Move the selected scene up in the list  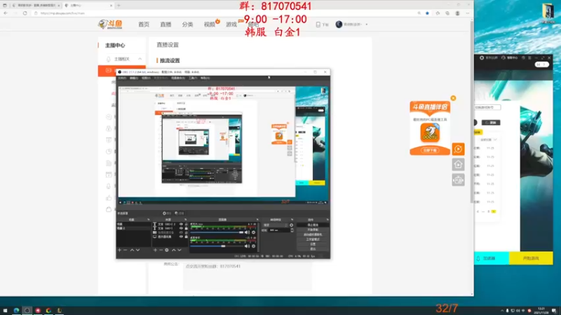click(132, 250)
